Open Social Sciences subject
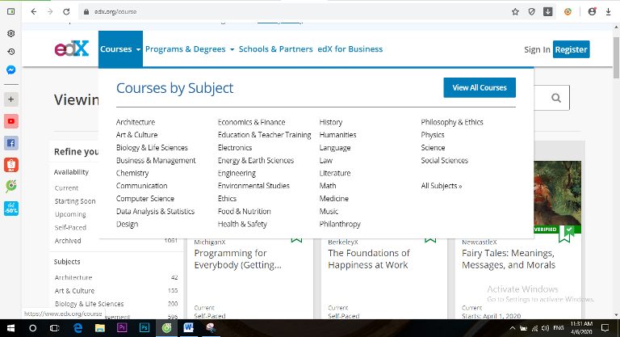 (x=445, y=160)
